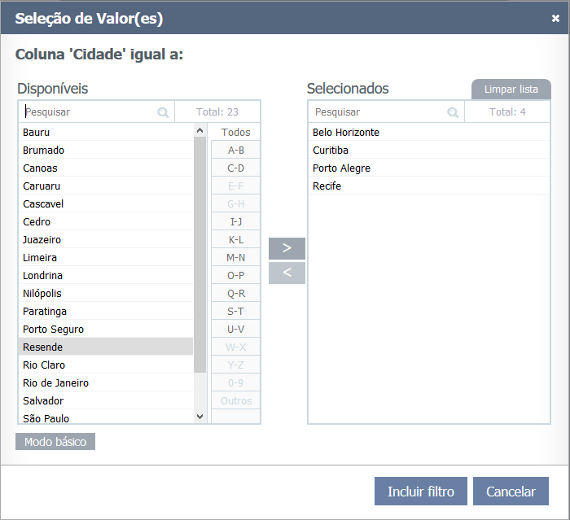The image size is (570, 520).
Task: Click the Limpar lista button
Action: 511,89
